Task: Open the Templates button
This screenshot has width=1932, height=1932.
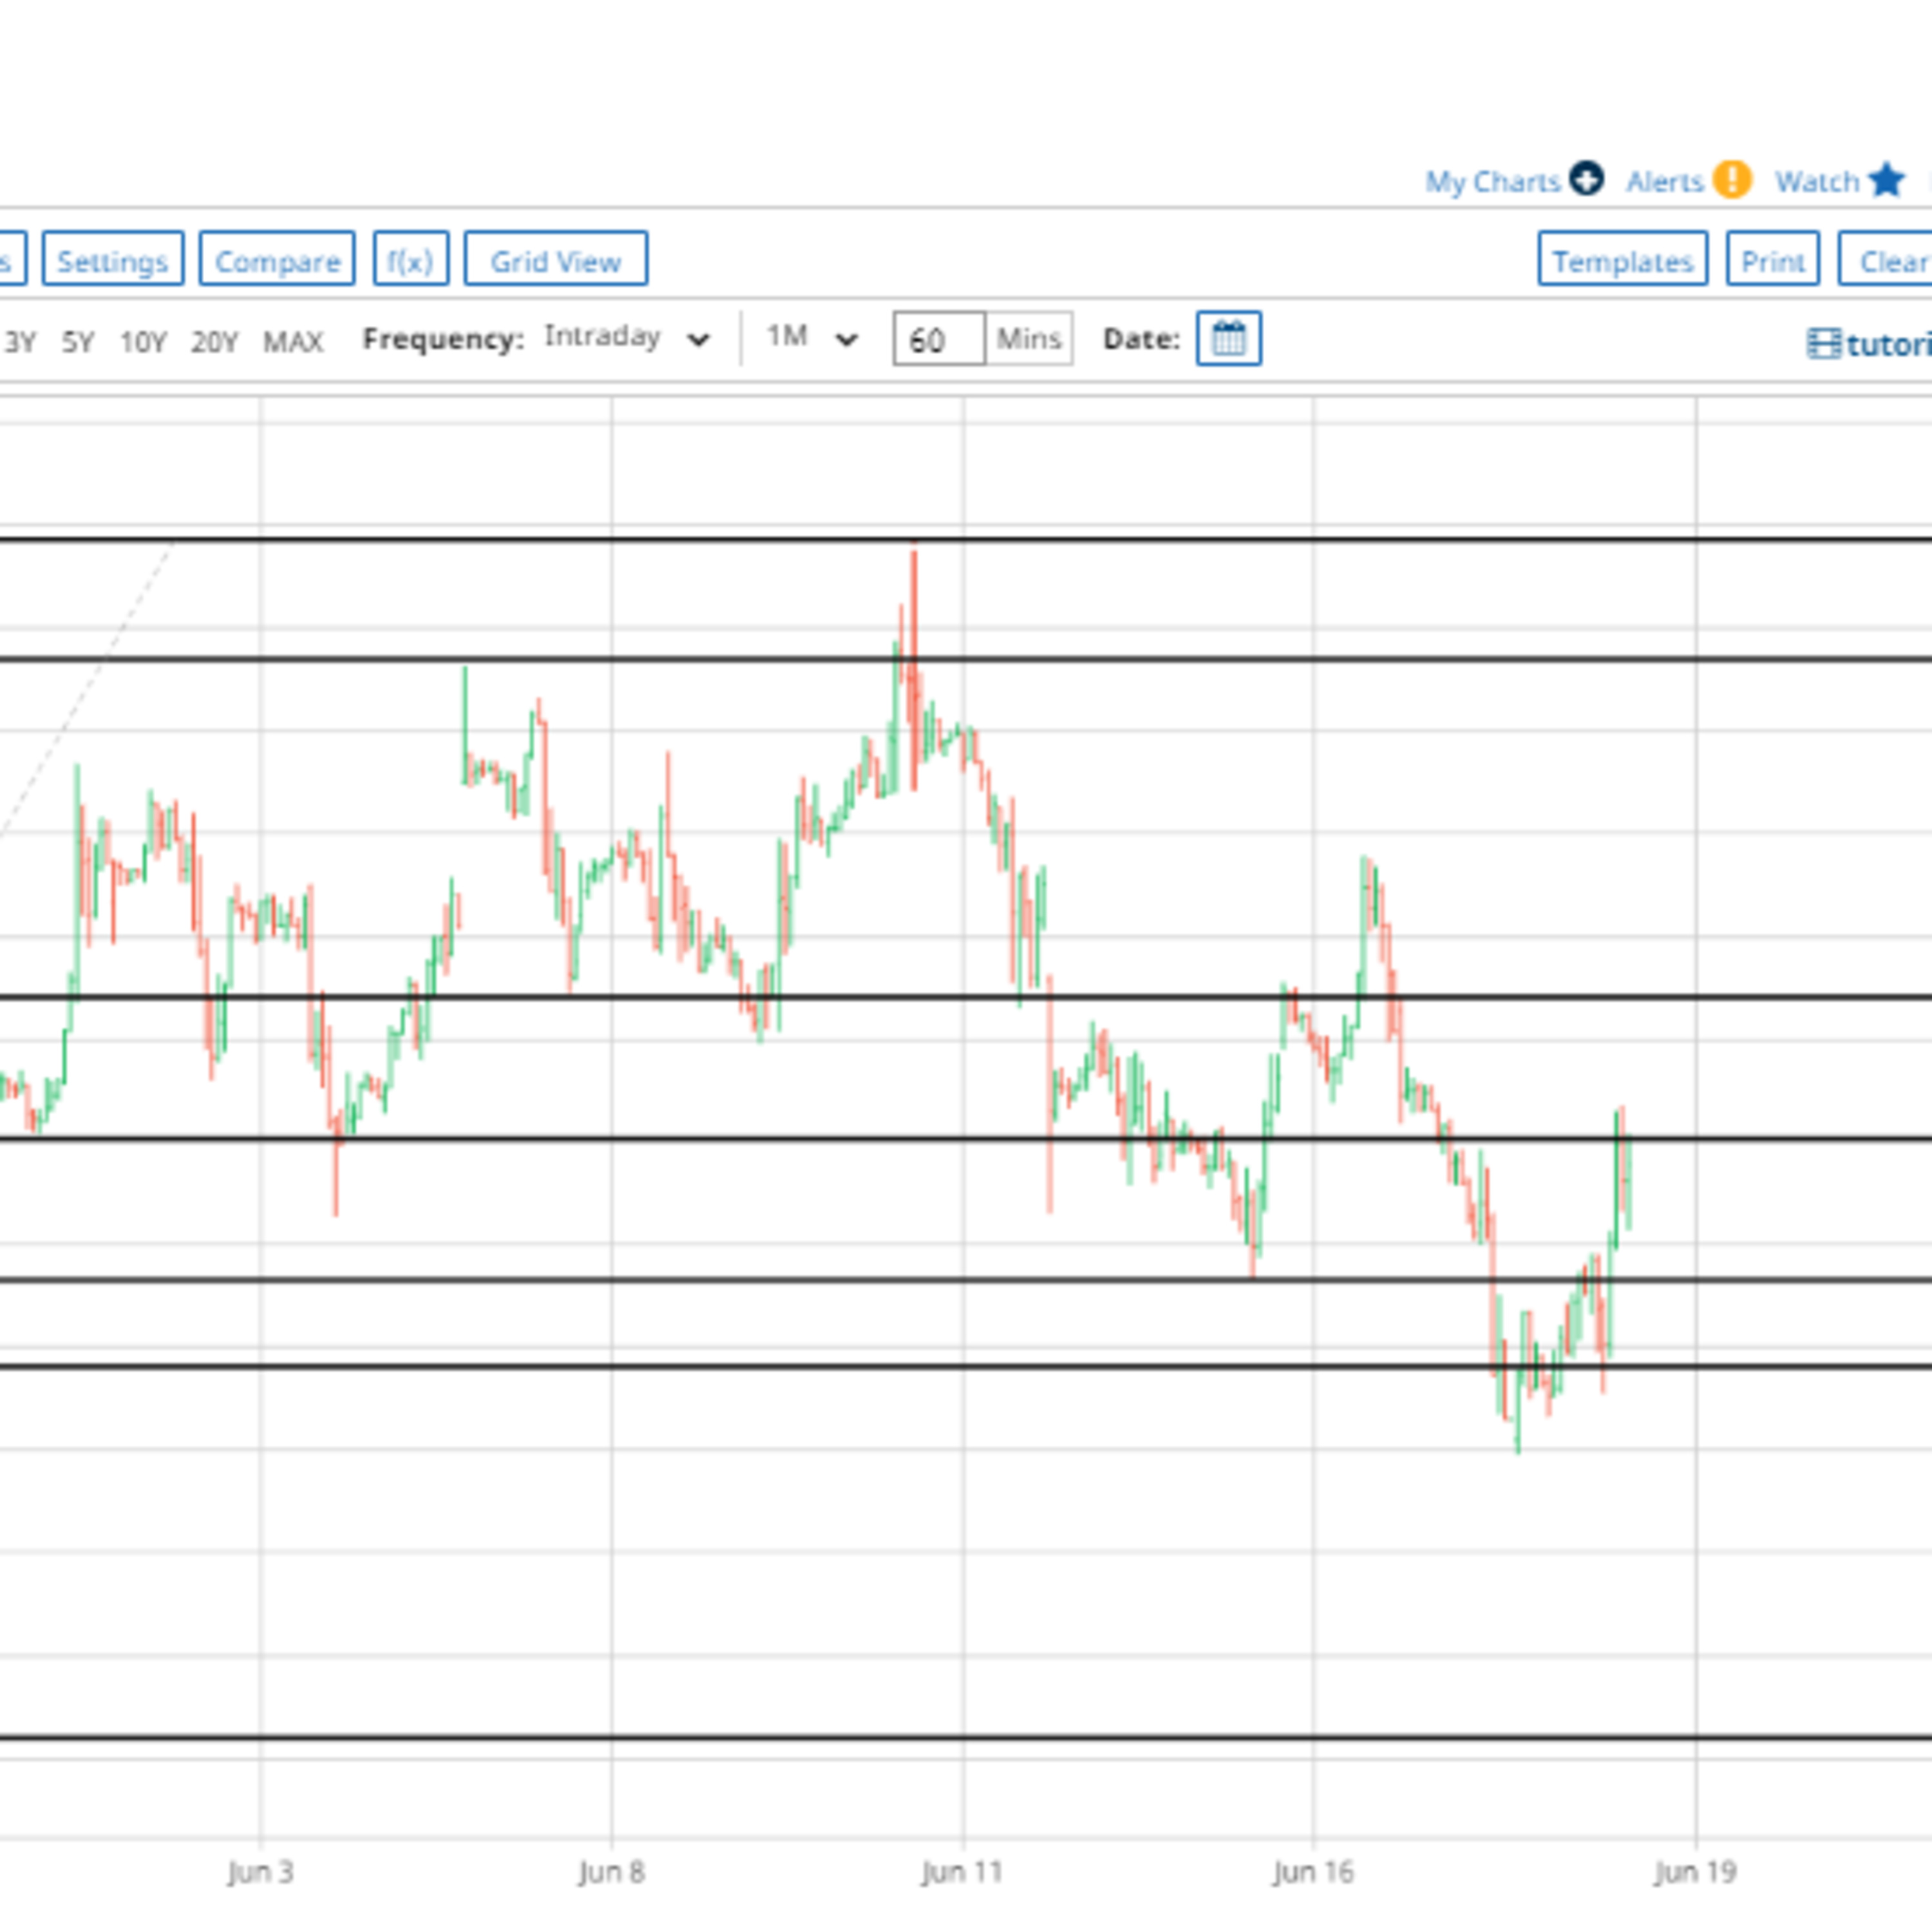Action: pyautogui.click(x=1623, y=259)
